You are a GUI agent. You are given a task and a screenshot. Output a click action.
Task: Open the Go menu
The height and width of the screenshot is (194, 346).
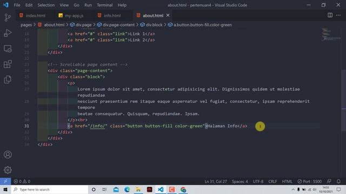pos(76,5)
